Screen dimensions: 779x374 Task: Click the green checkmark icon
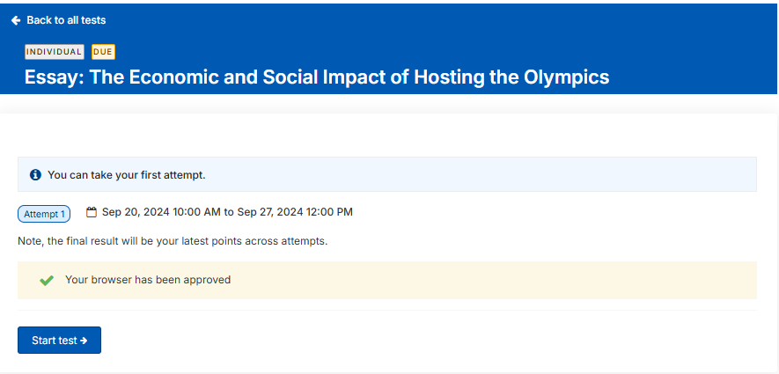coord(47,280)
